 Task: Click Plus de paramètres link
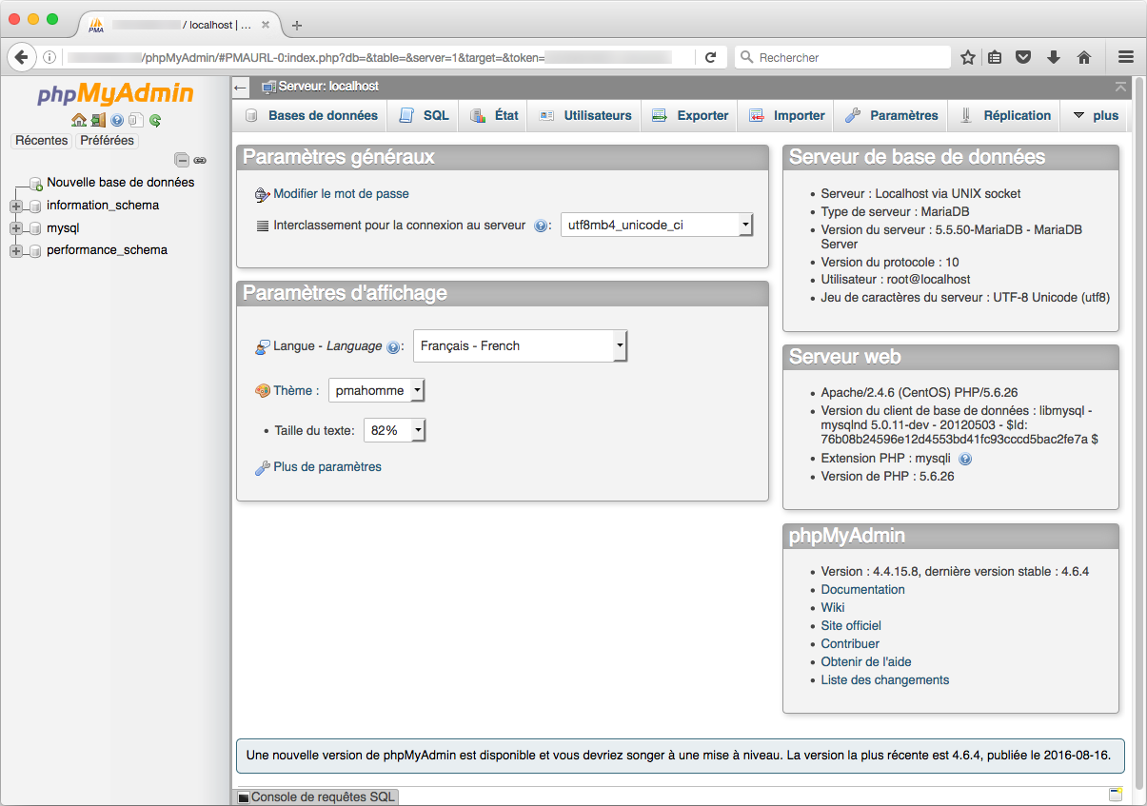pyautogui.click(x=327, y=466)
